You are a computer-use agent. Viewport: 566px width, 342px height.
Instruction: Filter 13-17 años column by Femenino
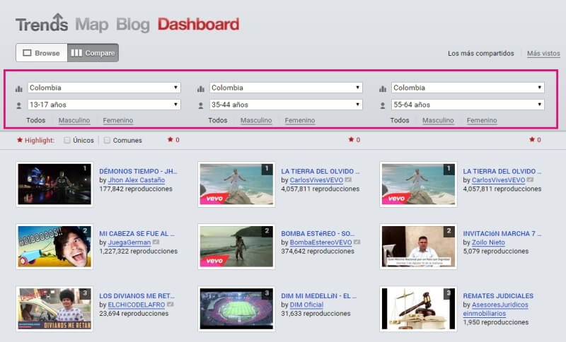117,120
